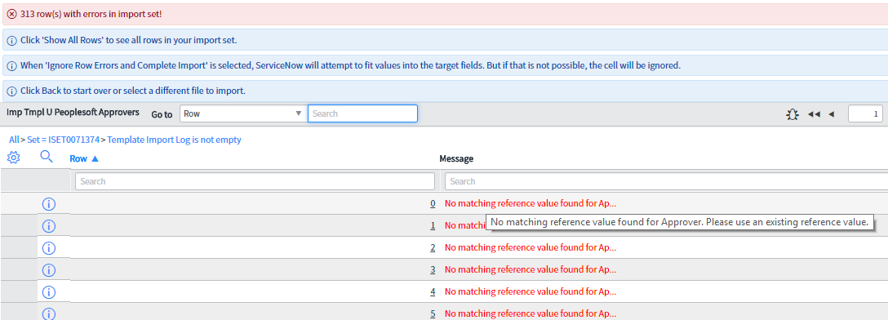The height and width of the screenshot is (320, 888).
Task: Click row 4 error message text
Action: [x=531, y=292]
